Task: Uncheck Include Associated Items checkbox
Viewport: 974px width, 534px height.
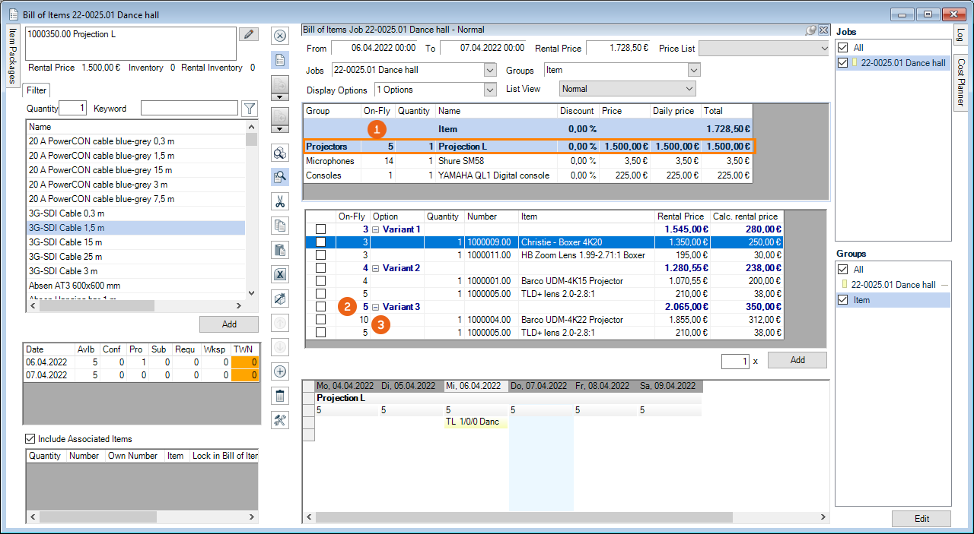Action: pyautogui.click(x=30, y=439)
